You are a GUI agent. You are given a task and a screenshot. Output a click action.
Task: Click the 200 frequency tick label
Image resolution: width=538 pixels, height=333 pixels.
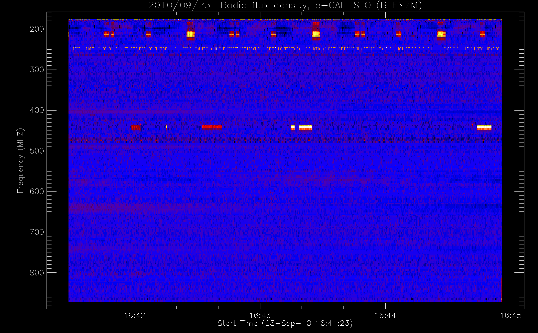coord(37,29)
